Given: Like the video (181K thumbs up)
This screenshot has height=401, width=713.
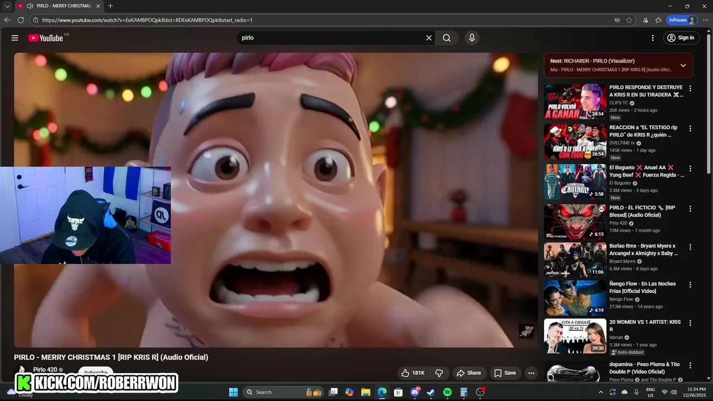Looking at the screenshot, I should 414,373.
